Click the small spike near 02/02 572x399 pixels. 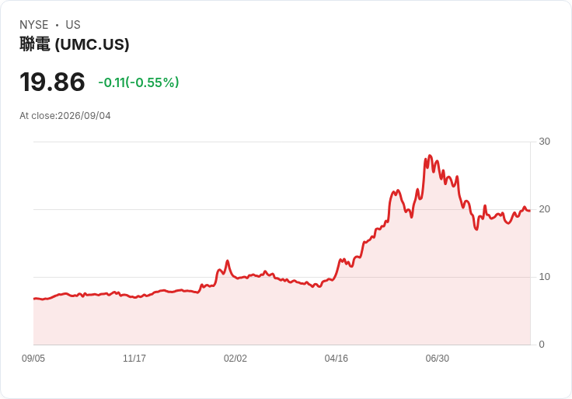point(227,261)
